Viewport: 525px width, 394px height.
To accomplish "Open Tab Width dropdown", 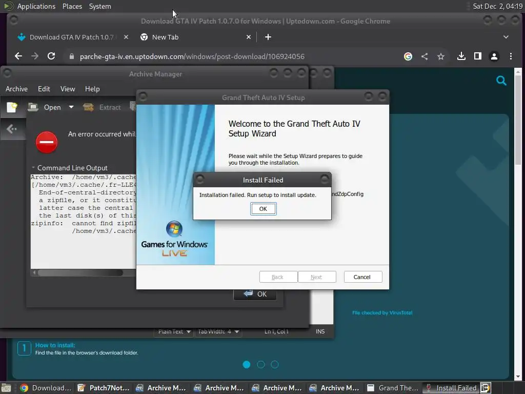I will tap(218, 331).
